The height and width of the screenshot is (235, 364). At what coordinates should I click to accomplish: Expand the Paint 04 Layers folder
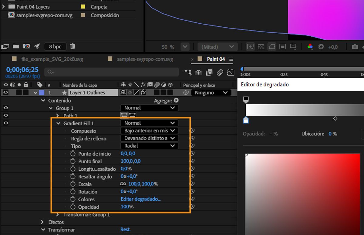(x=3, y=6)
